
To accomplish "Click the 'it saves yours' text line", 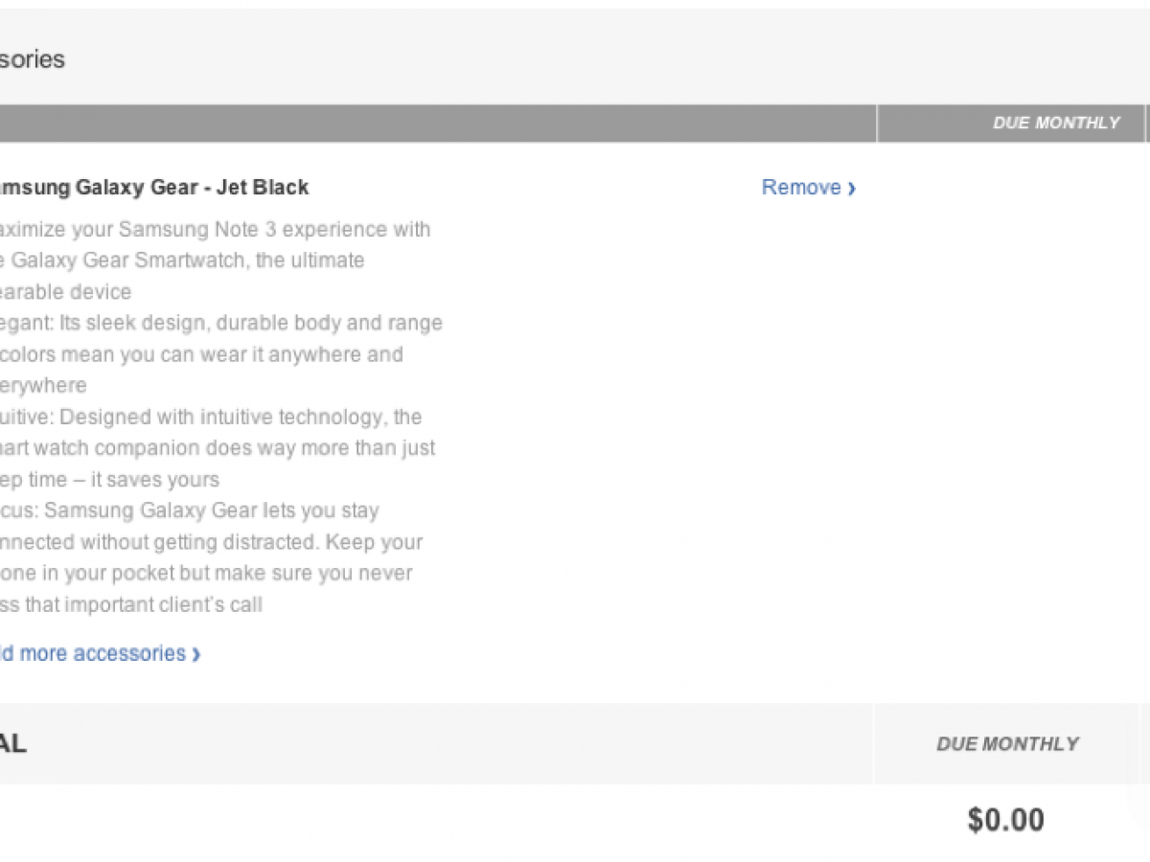I will tap(110, 479).
